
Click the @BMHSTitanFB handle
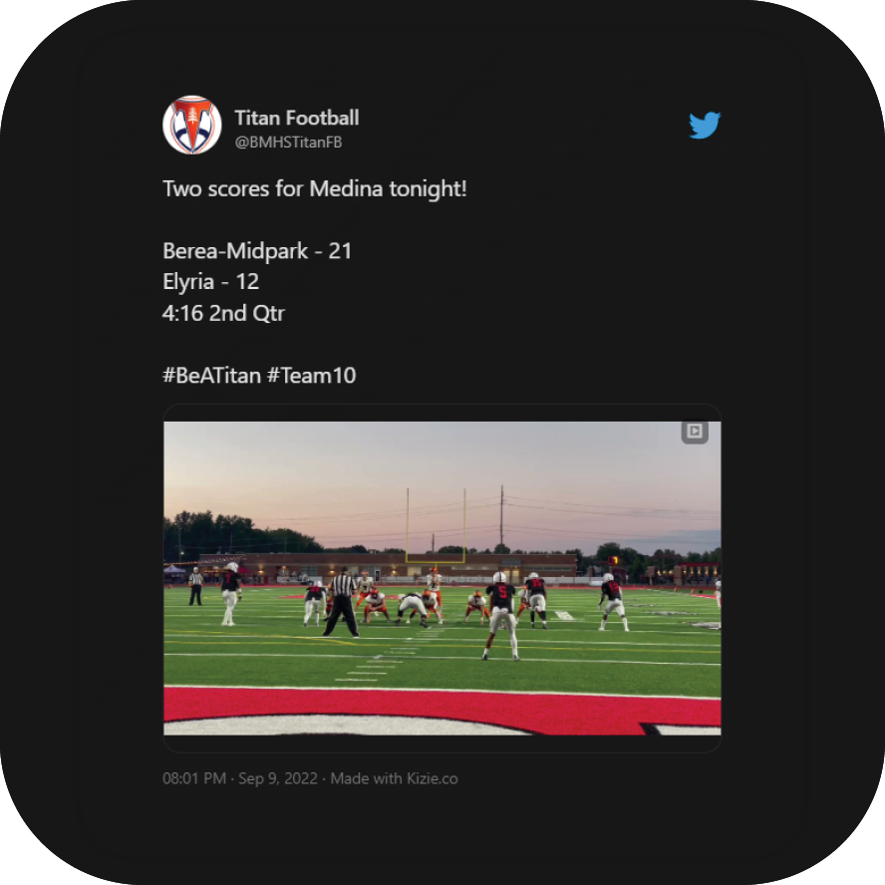tap(288, 143)
